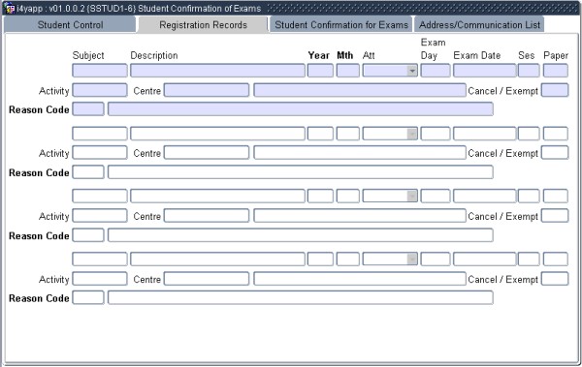Click the third row Subject field
Image resolution: width=582 pixels, height=367 pixels.
point(100,196)
